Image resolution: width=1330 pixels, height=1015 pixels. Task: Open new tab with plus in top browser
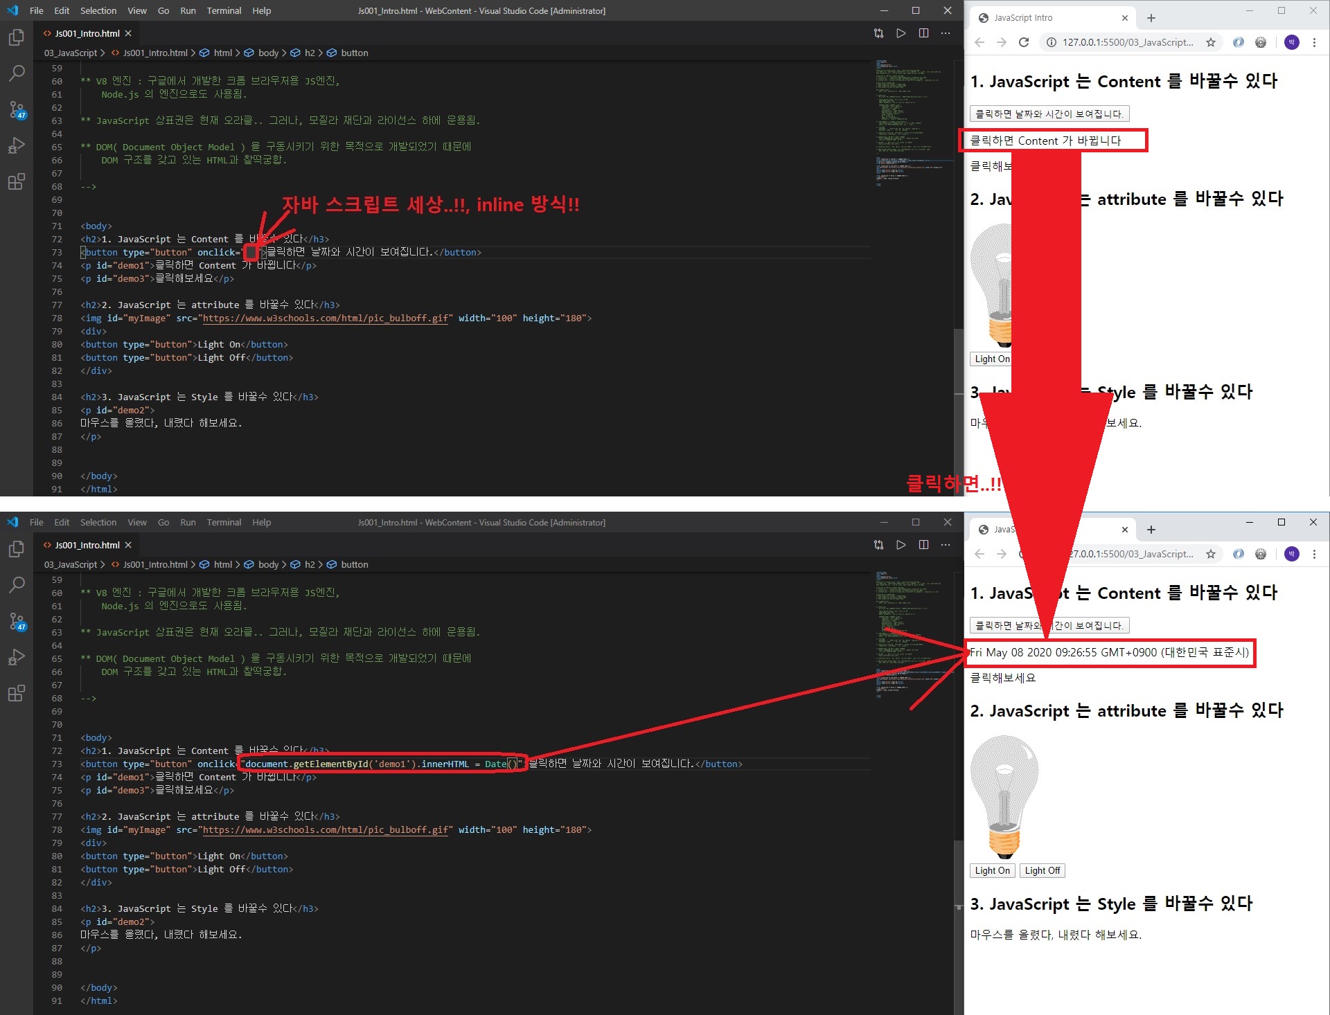pos(1151,18)
